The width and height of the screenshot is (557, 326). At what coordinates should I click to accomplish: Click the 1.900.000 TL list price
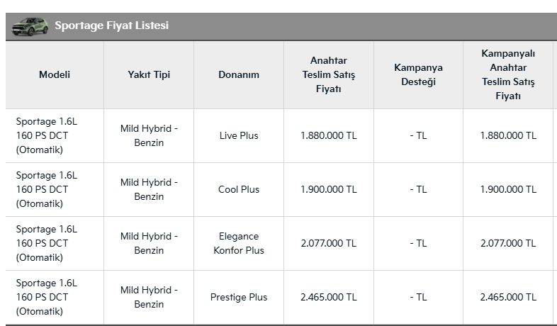(328, 189)
